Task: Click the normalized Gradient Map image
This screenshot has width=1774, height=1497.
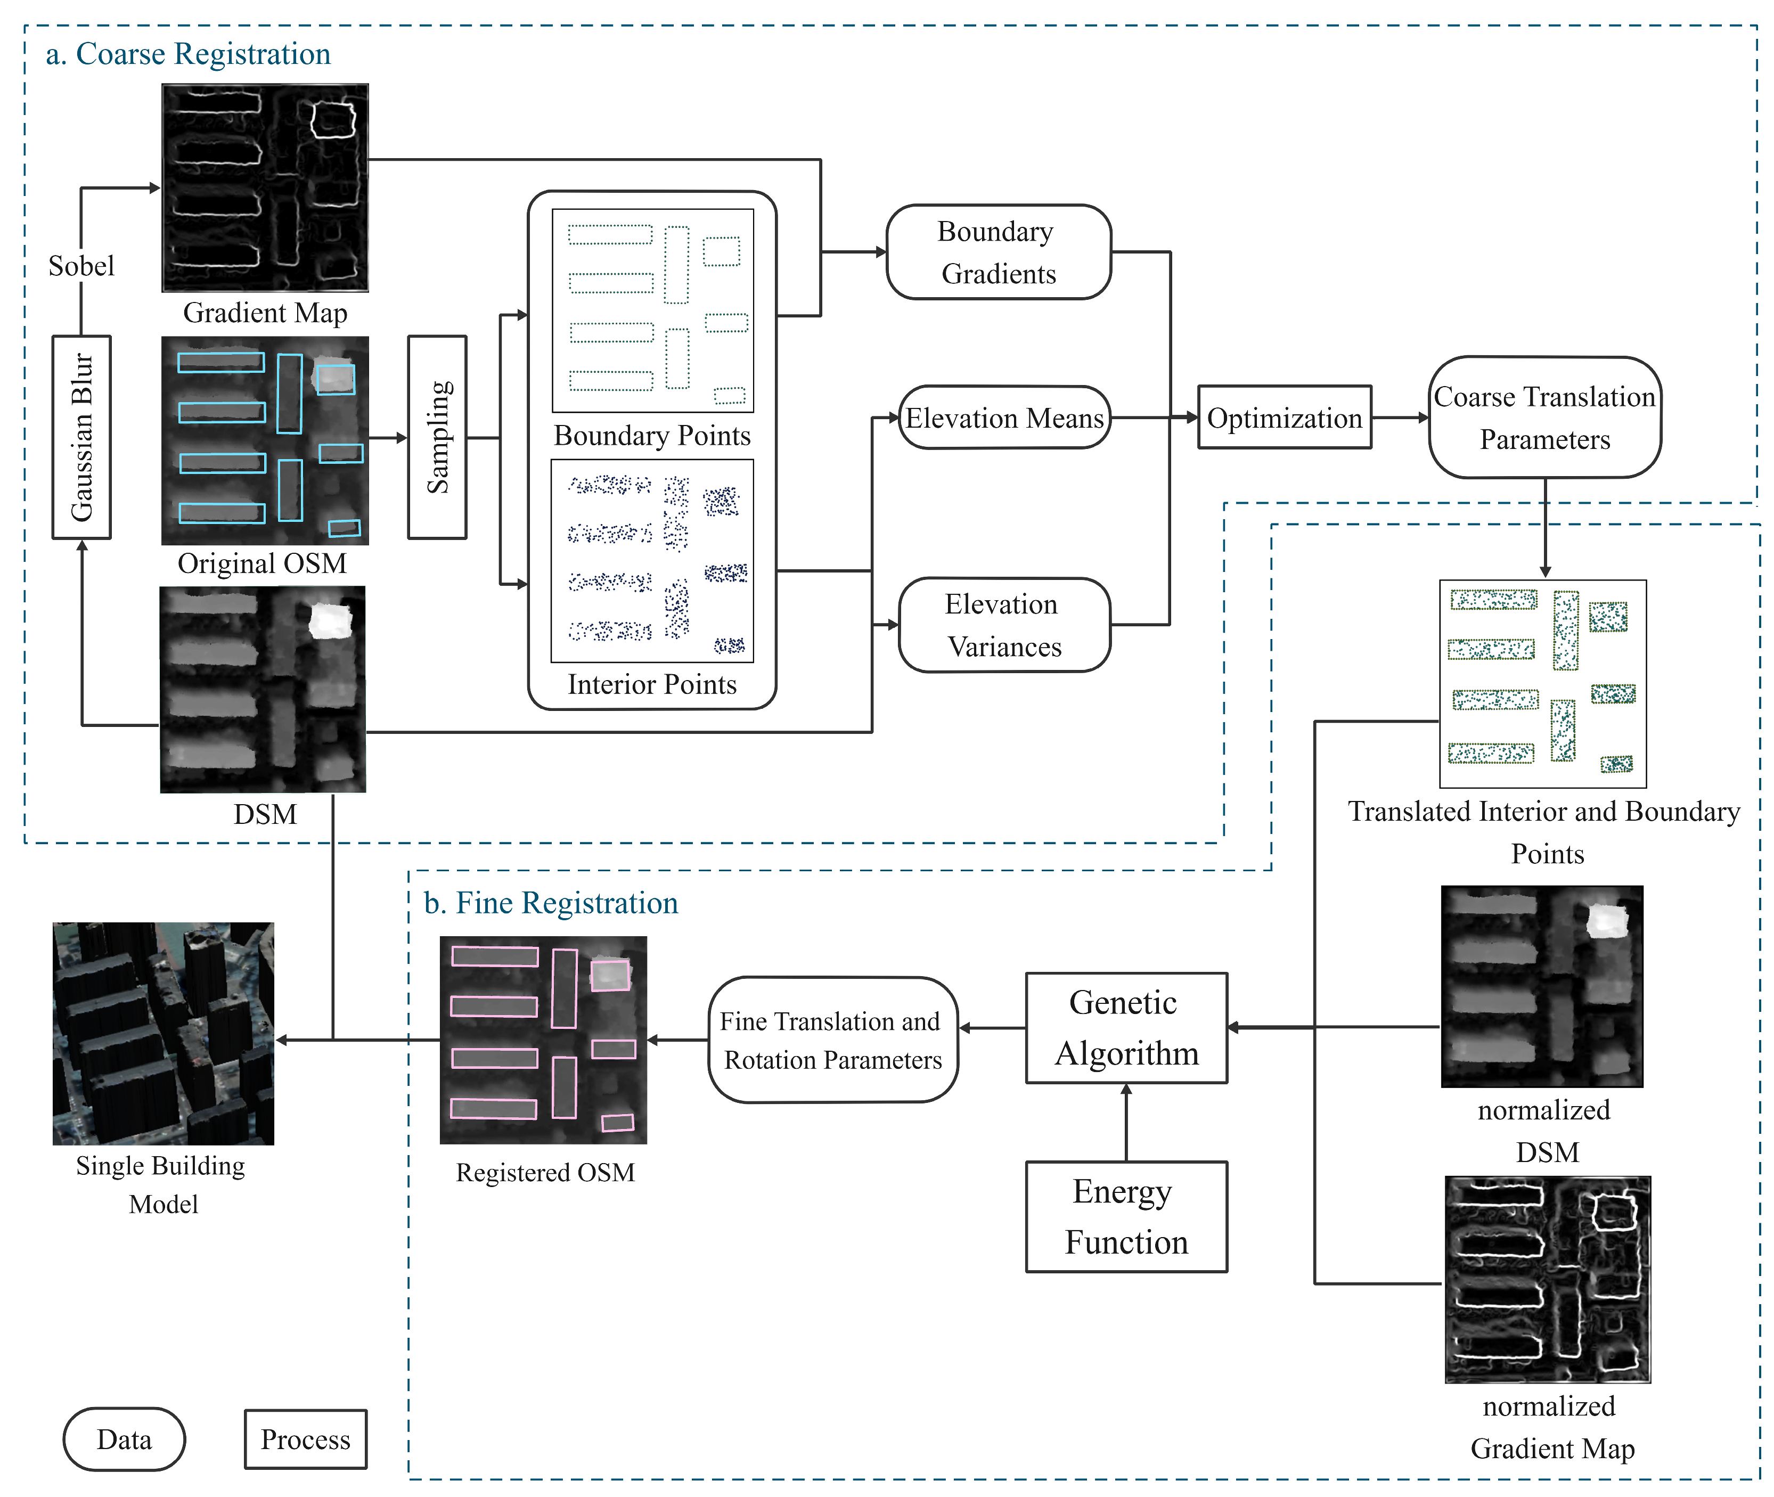Action: point(1547,1278)
